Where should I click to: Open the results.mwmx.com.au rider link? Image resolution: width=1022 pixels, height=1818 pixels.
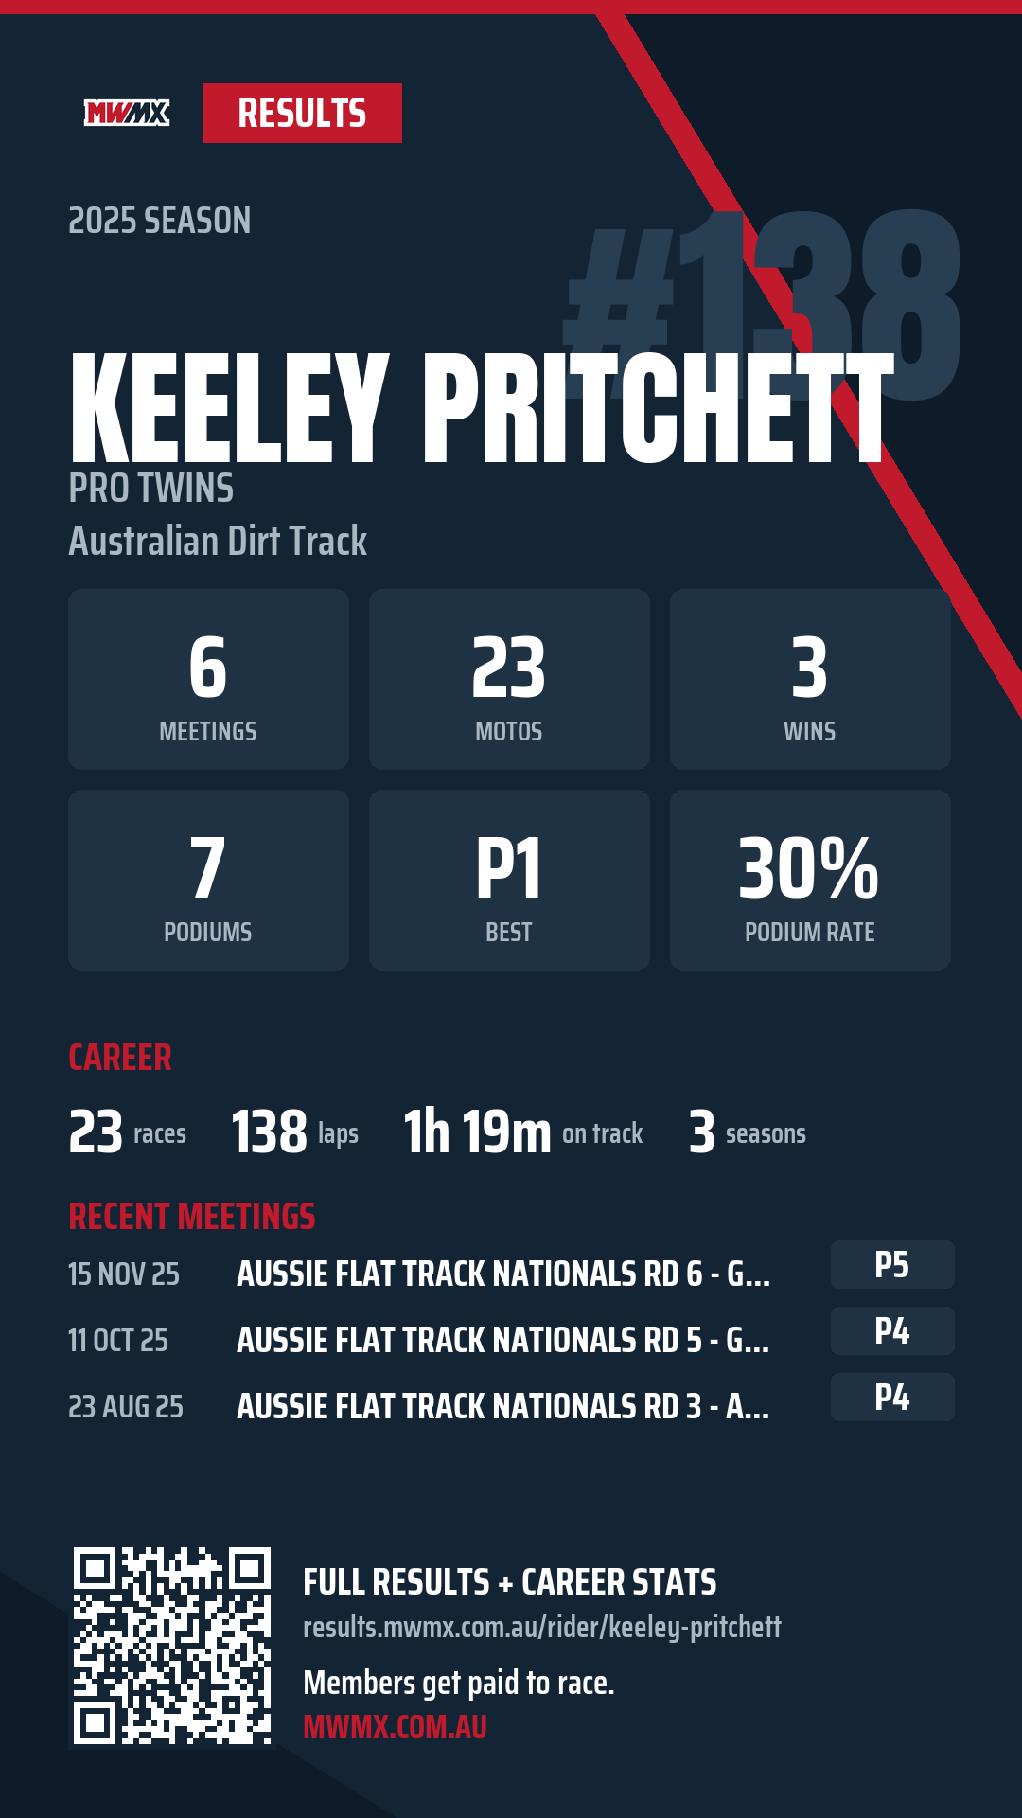[541, 1627]
